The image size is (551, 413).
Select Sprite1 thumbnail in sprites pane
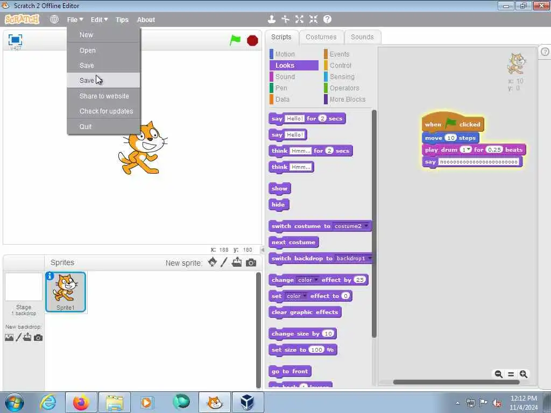click(x=66, y=292)
